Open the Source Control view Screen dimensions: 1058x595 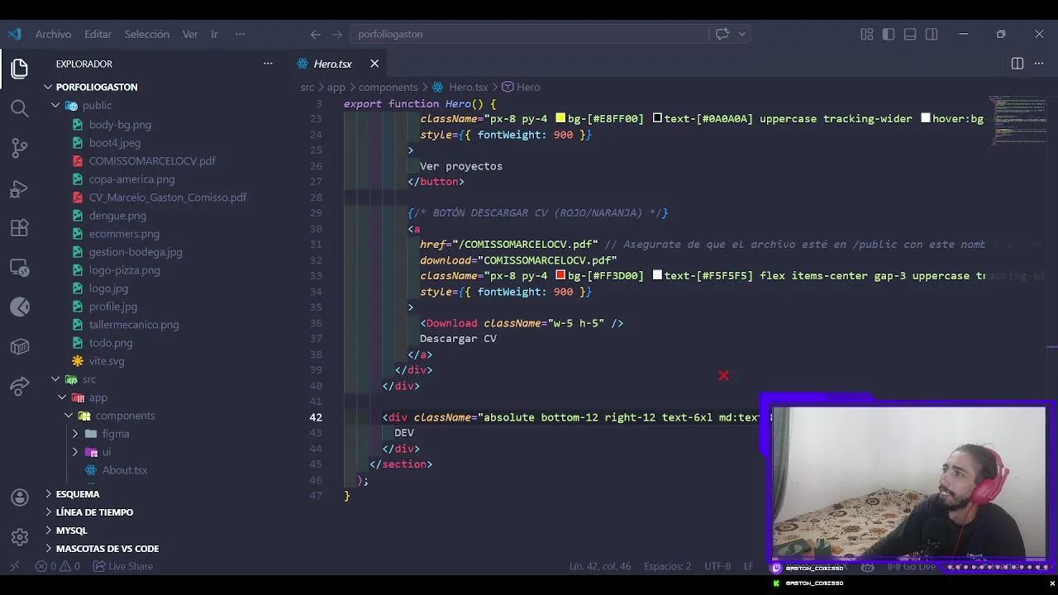pos(20,148)
